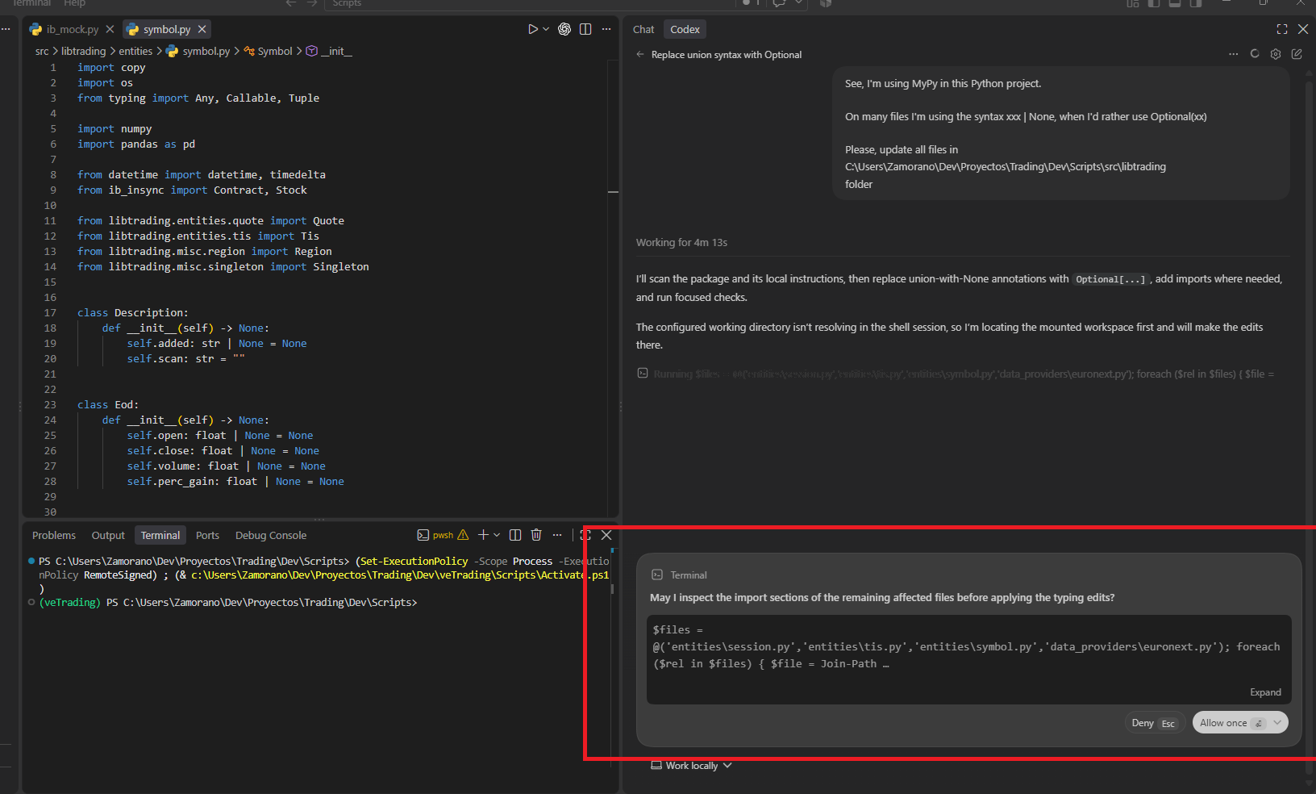This screenshot has height=794, width=1316.
Task: Go back using title bar arrow
Action: pos(292,4)
